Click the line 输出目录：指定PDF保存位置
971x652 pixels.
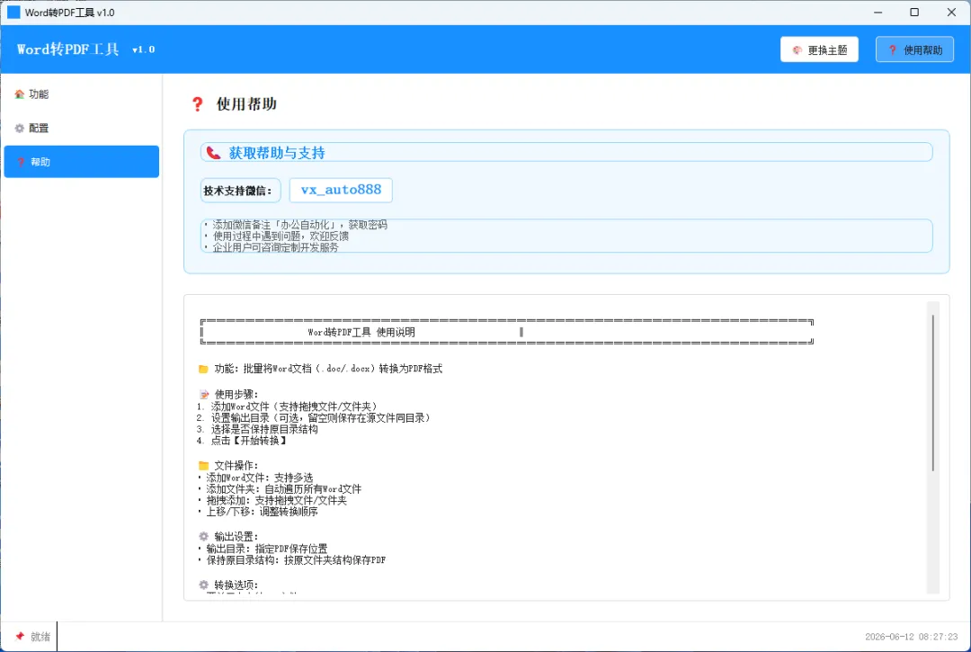267,549
